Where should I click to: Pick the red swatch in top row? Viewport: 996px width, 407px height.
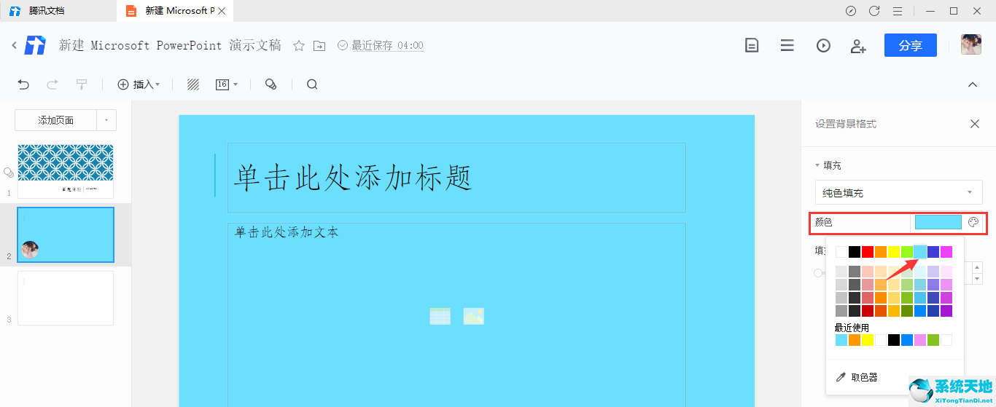[868, 252]
